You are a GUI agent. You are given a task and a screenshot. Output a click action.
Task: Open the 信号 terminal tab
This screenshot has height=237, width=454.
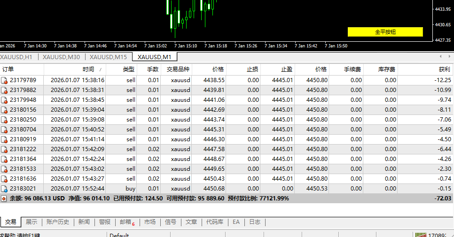171,222
